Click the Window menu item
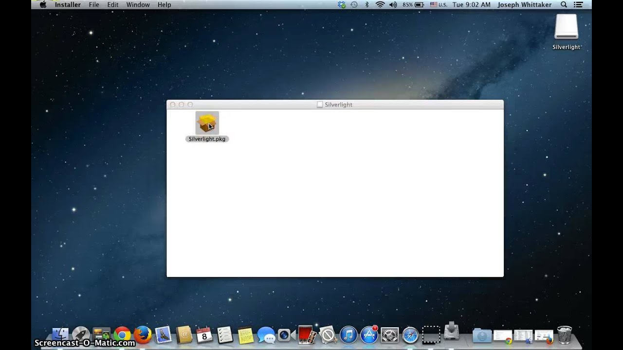The image size is (623, 350). coord(138,4)
